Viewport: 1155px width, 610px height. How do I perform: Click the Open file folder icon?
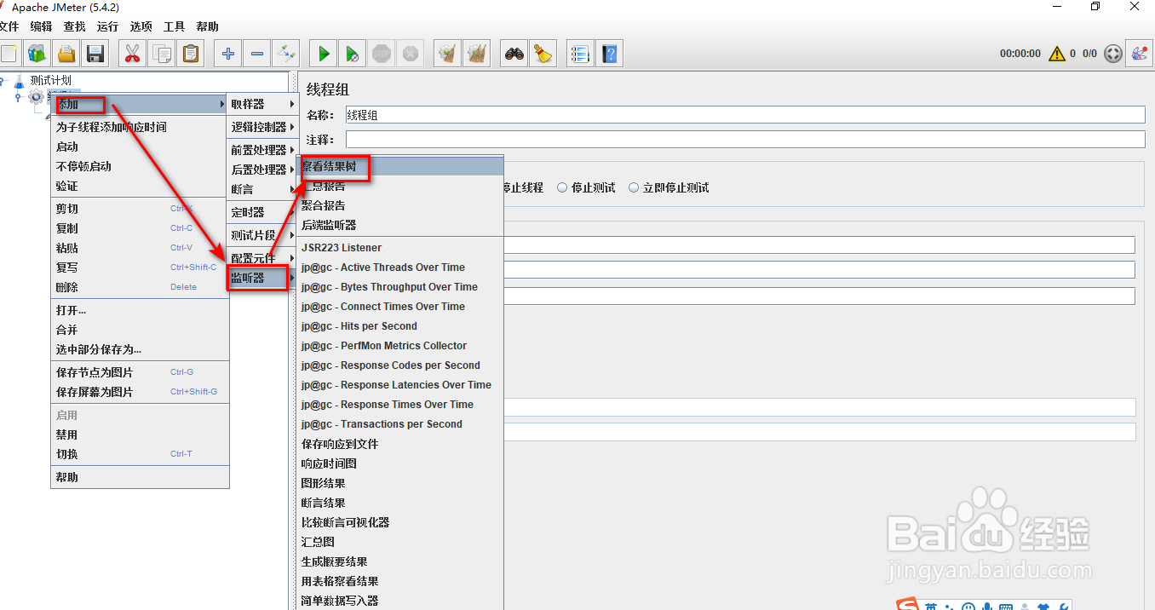coord(66,54)
